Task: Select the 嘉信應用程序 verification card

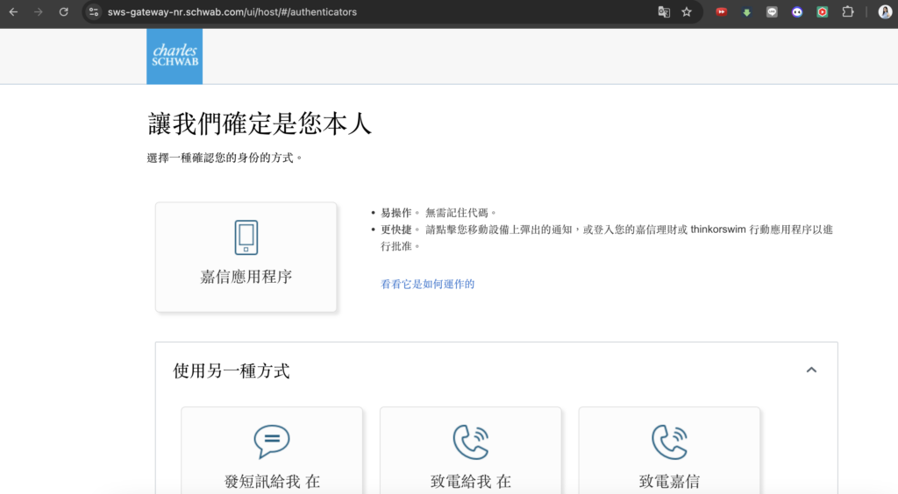Action: 246,257
